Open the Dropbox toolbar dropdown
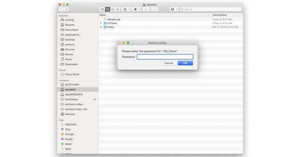The width and height of the screenshot is (297, 157). (x=174, y=9)
